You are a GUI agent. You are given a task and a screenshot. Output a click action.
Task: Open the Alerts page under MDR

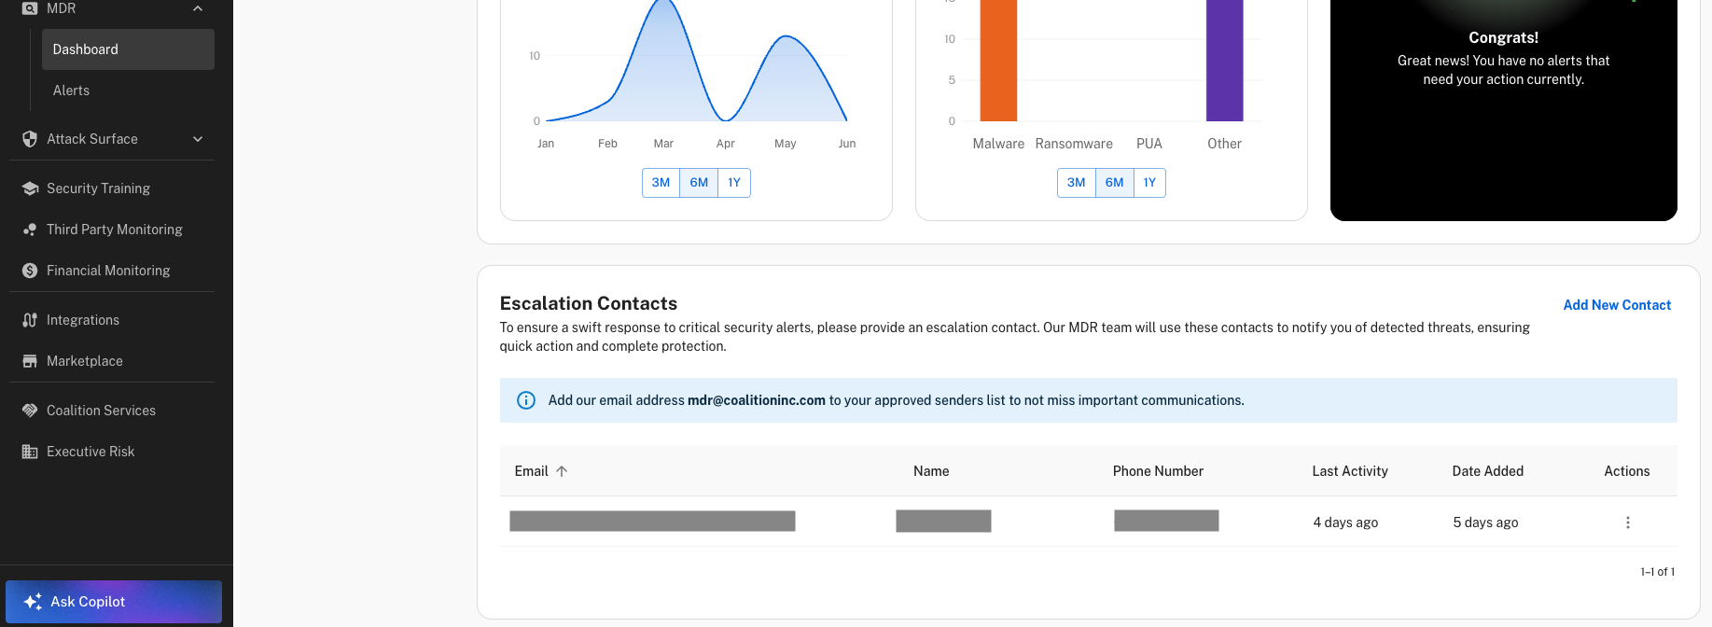[x=71, y=91]
